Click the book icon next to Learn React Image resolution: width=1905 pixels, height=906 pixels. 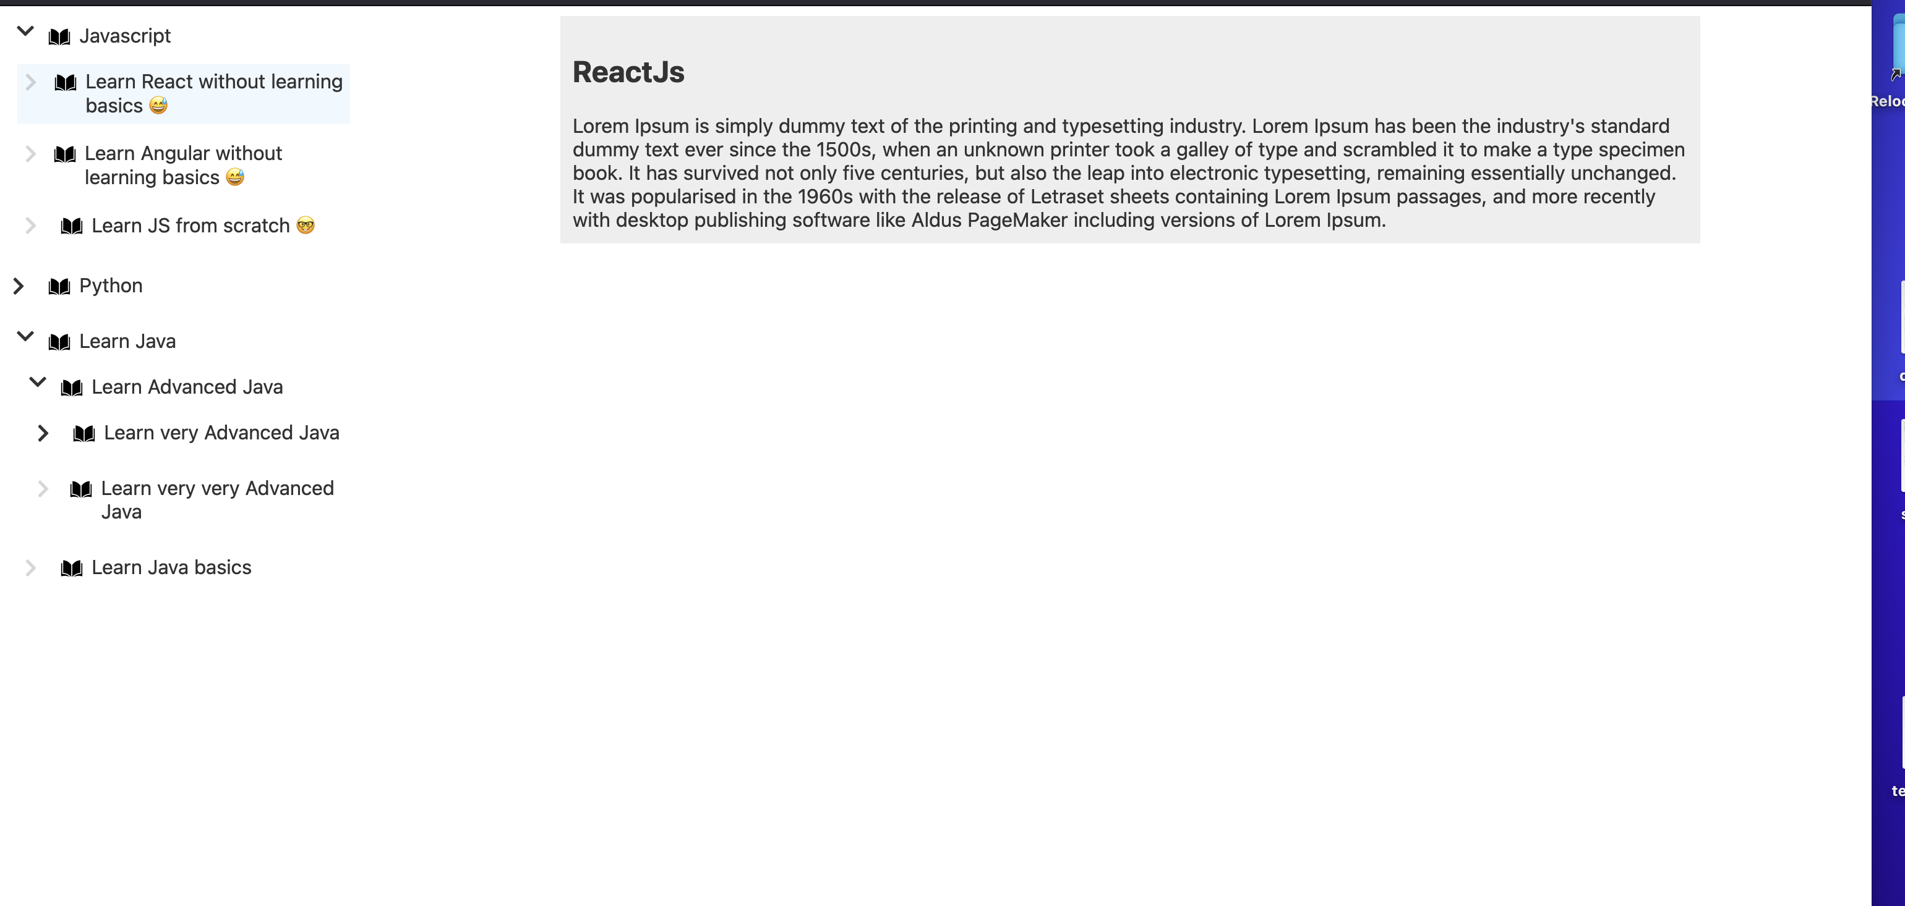[66, 82]
